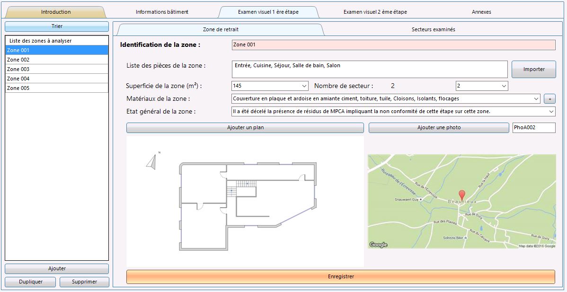Click the PhoA002 input field

[534, 128]
